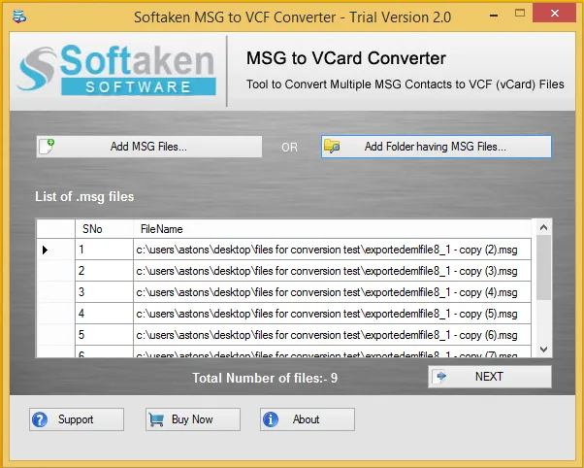Click the shopping cart icon
This screenshot has height=468, width=584.
click(156, 419)
